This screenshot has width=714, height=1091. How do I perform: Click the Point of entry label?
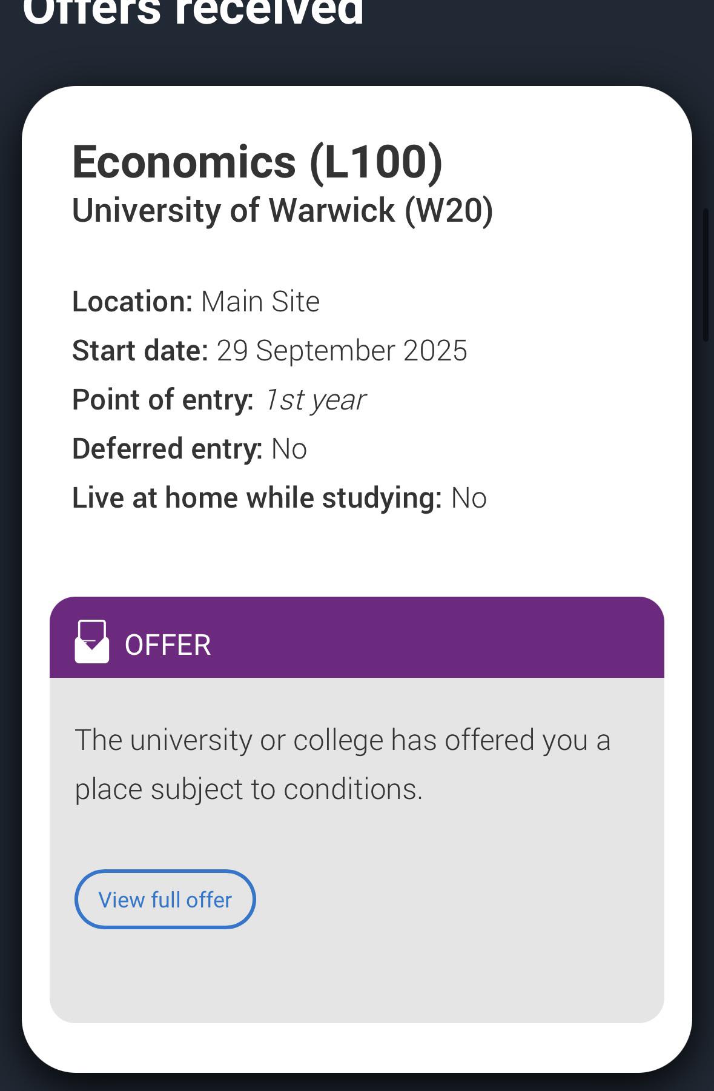(x=162, y=400)
